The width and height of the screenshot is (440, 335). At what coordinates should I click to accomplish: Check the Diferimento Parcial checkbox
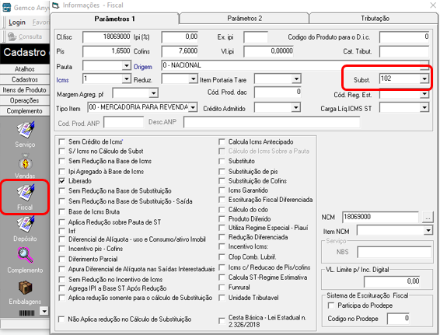click(61, 260)
